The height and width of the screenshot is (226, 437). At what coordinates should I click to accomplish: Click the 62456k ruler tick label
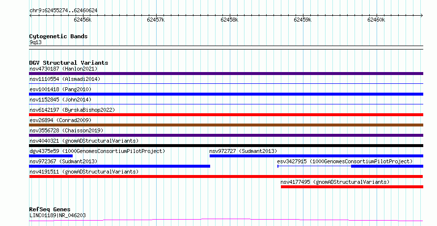click(x=82, y=20)
